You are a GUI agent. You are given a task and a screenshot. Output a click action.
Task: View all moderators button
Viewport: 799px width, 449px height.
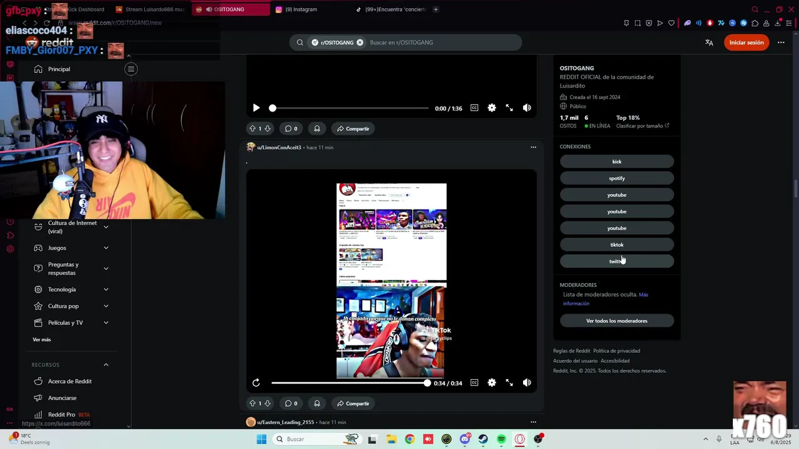(x=617, y=321)
